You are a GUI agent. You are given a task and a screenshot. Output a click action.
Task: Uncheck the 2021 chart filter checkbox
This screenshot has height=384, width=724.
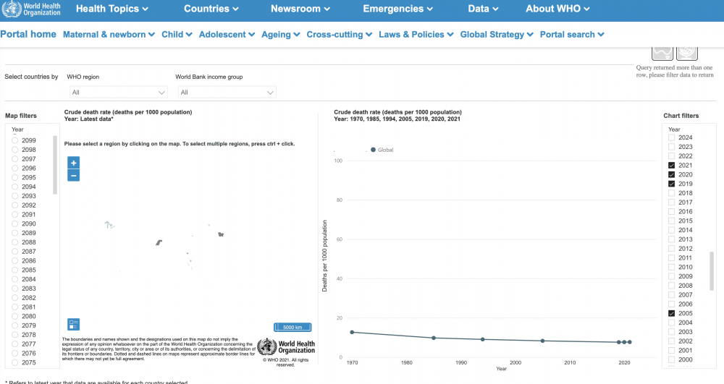click(671, 166)
